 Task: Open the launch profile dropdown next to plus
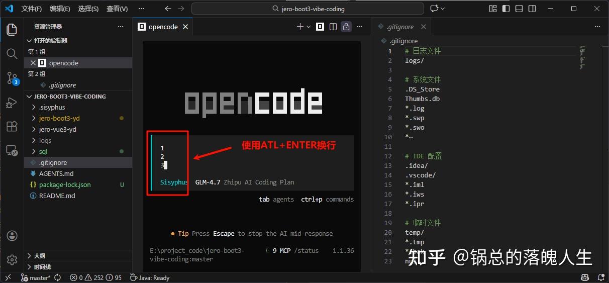309,27
